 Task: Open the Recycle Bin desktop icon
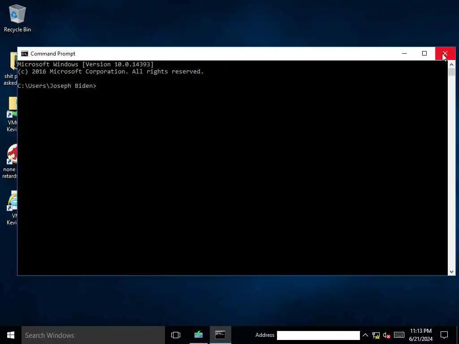click(x=17, y=18)
